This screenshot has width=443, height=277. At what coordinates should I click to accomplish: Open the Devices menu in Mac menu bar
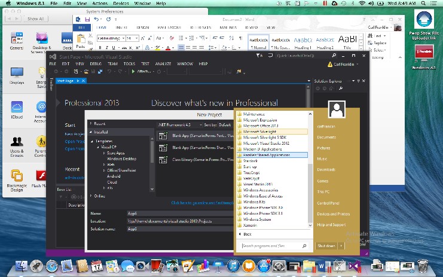click(121, 4)
